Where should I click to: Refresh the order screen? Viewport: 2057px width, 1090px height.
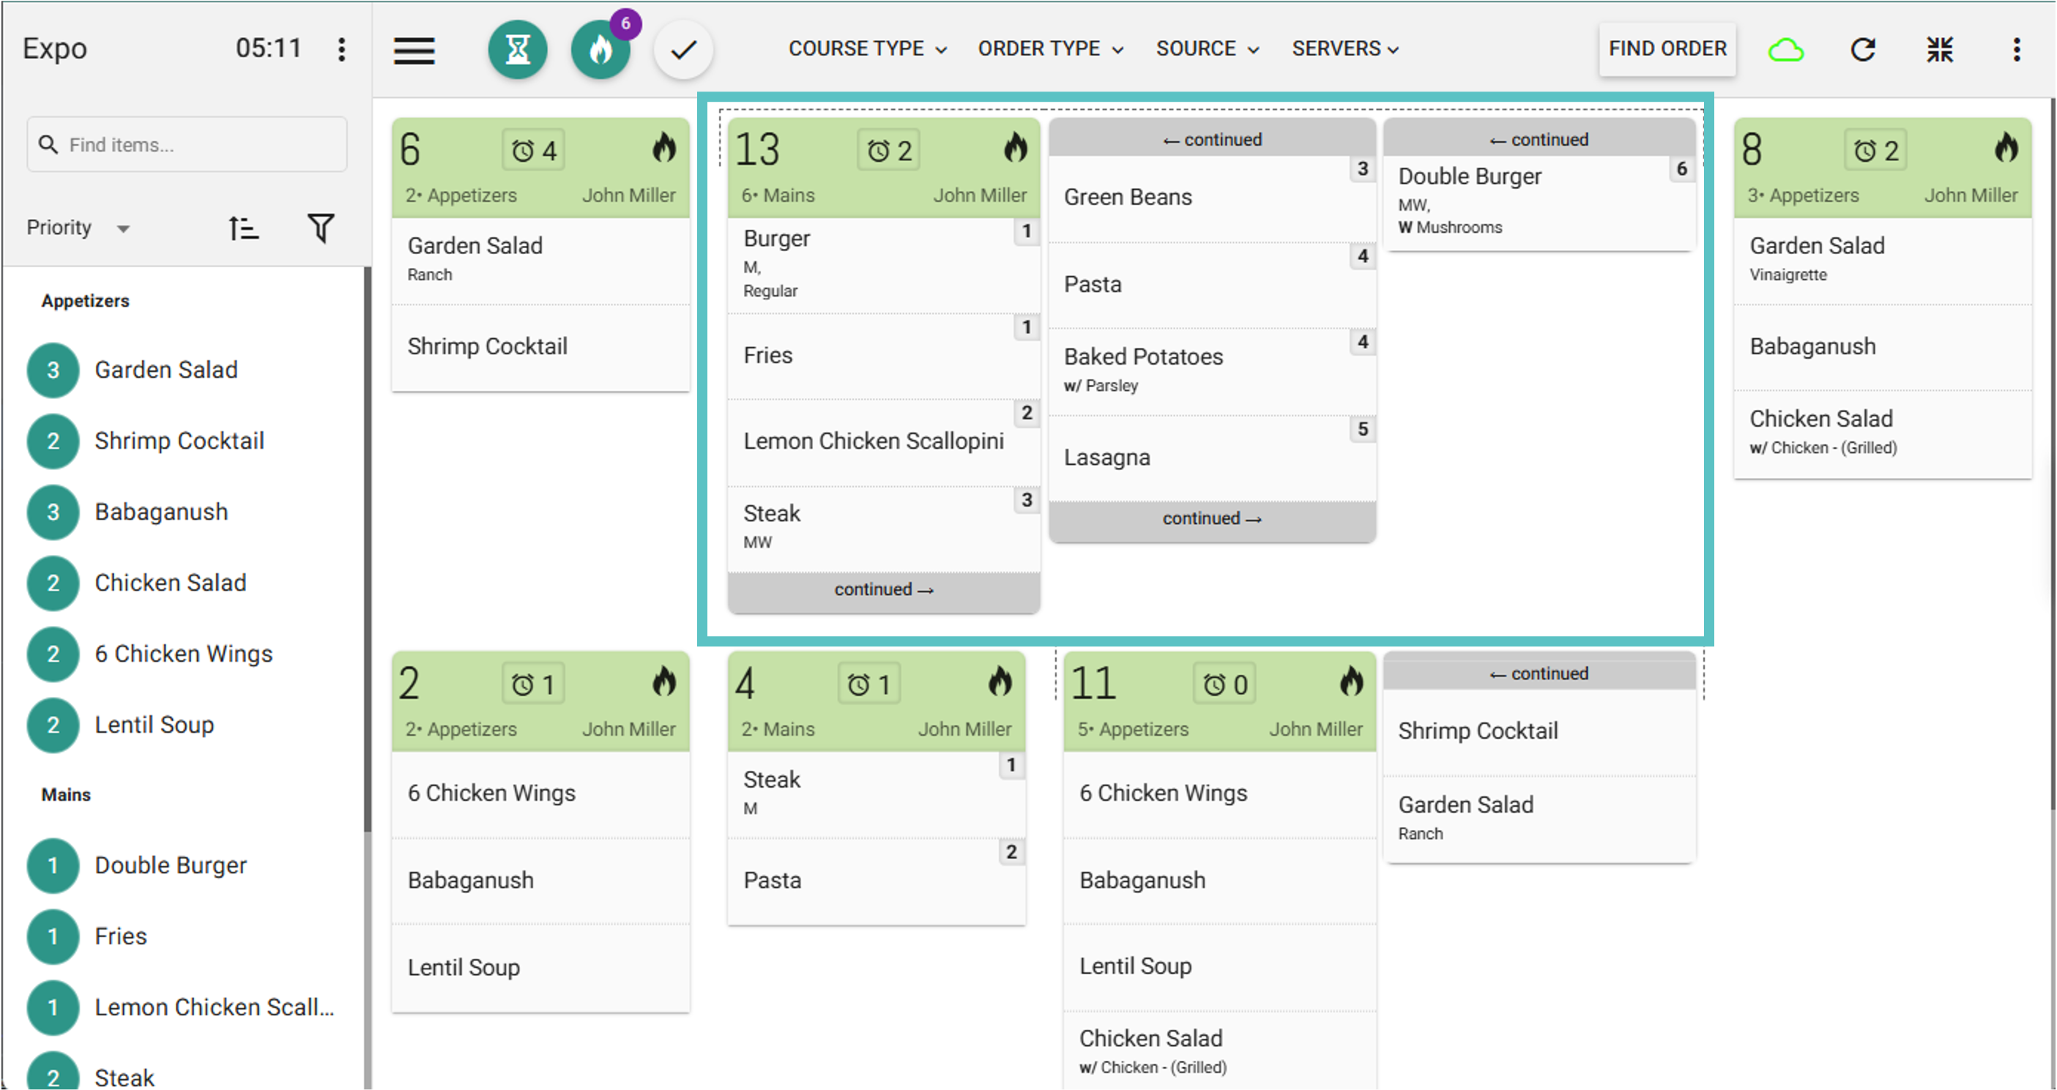click(1862, 50)
